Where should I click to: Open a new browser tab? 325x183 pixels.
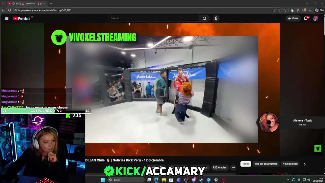[51, 4]
